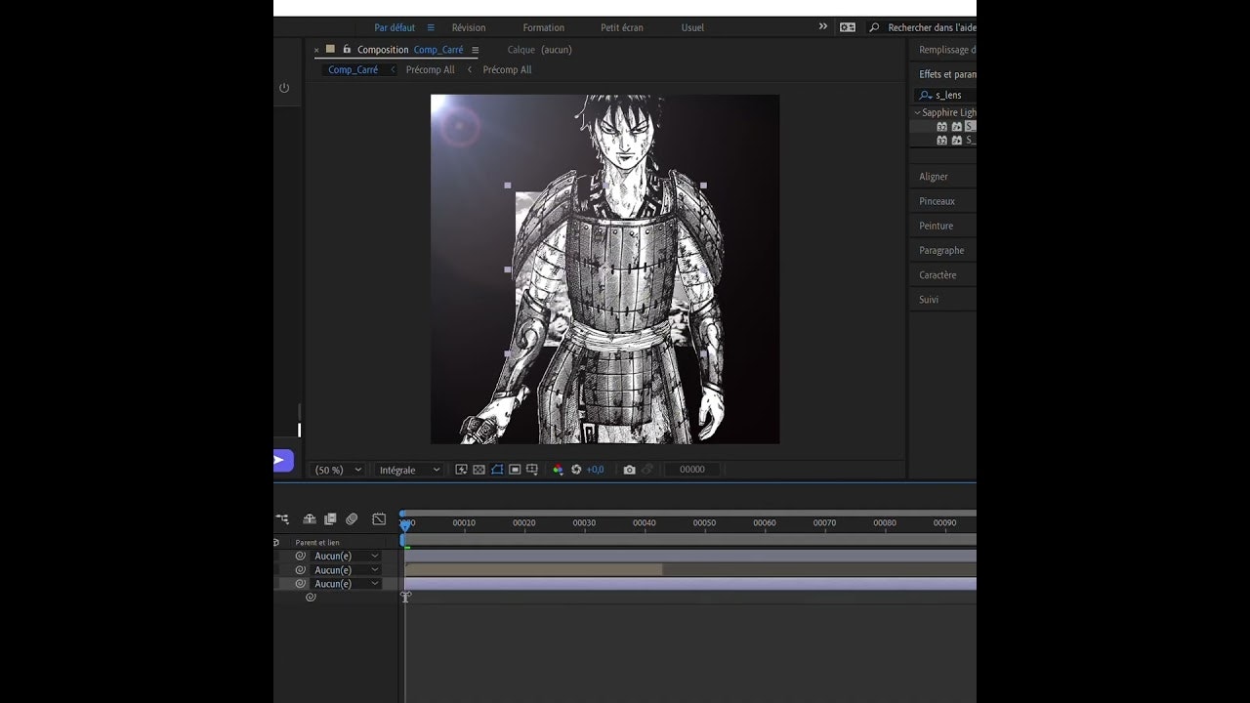
Task: Click frame 00060 on the time ruler
Action: point(764,523)
